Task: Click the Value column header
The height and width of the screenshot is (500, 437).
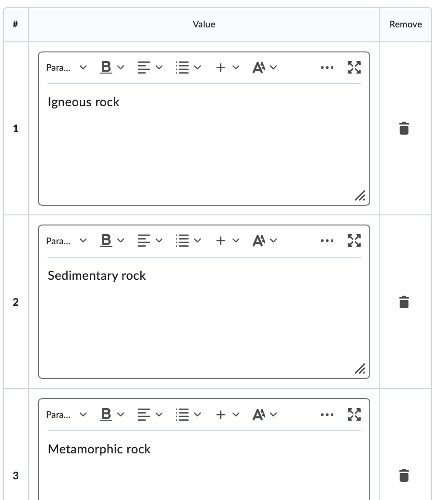Action: point(204,25)
